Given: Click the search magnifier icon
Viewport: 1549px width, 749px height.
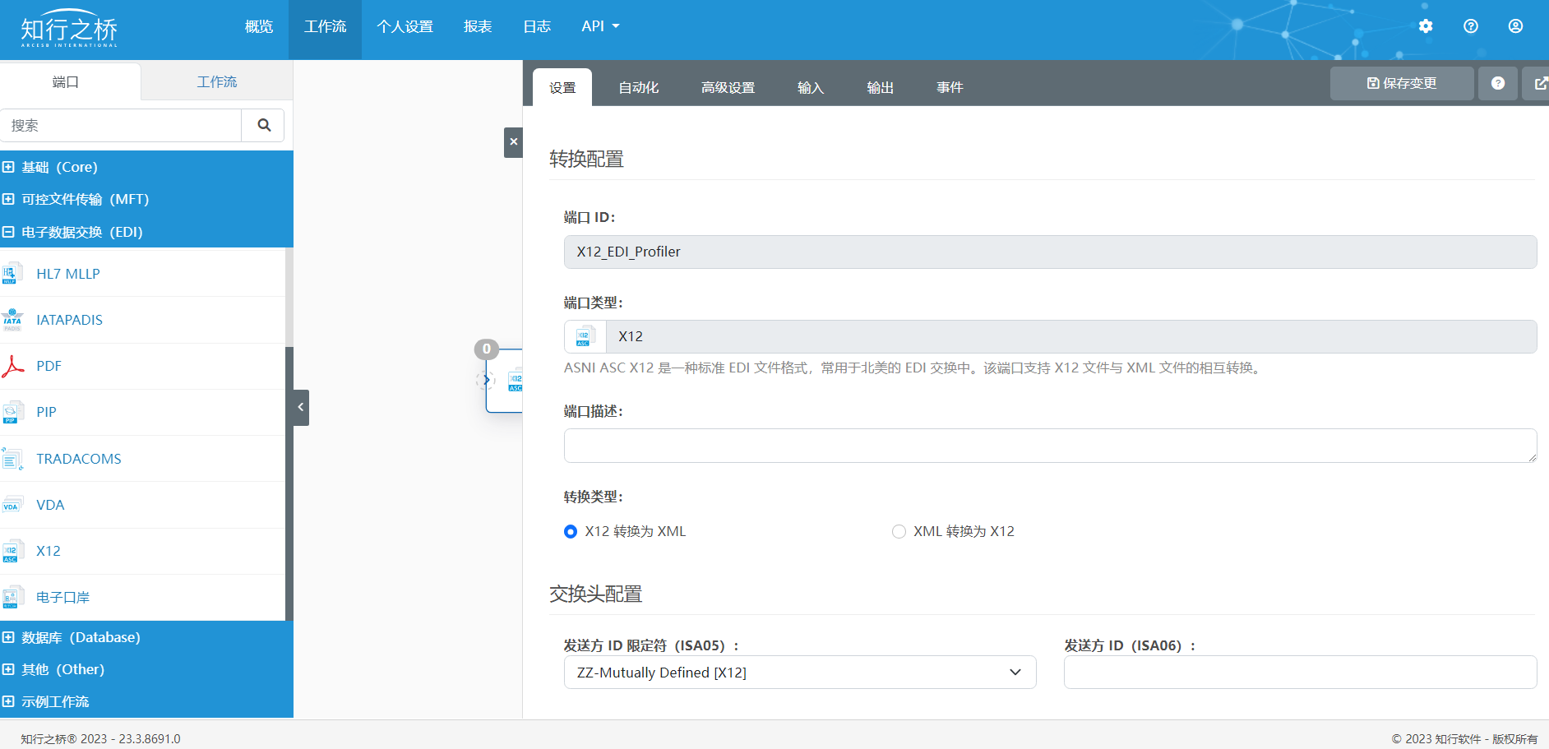Looking at the screenshot, I should click(x=264, y=125).
